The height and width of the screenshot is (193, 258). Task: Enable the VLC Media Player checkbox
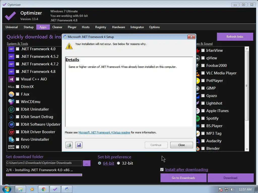(x=203, y=73)
